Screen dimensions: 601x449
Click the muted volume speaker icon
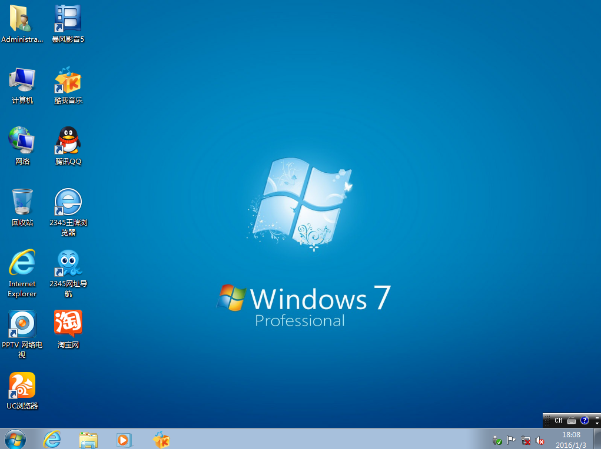[540, 441]
